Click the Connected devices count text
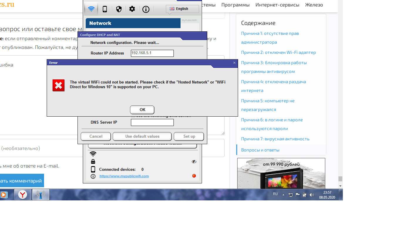The width and height of the screenshot is (401, 225). [121, 169]
